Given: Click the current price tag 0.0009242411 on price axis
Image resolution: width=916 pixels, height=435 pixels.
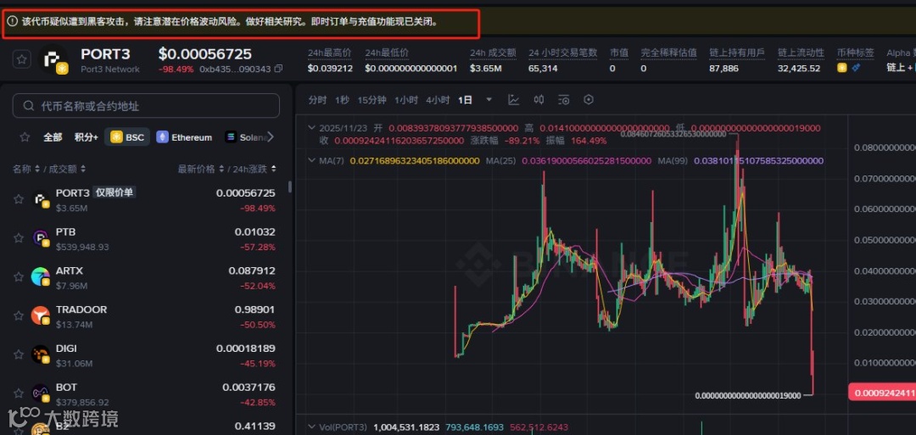Looking at the screenshot, I should click(x=882, y=393).
